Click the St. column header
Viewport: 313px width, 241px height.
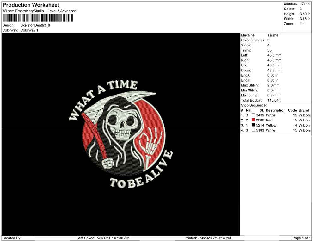click(x=261, y=110)
